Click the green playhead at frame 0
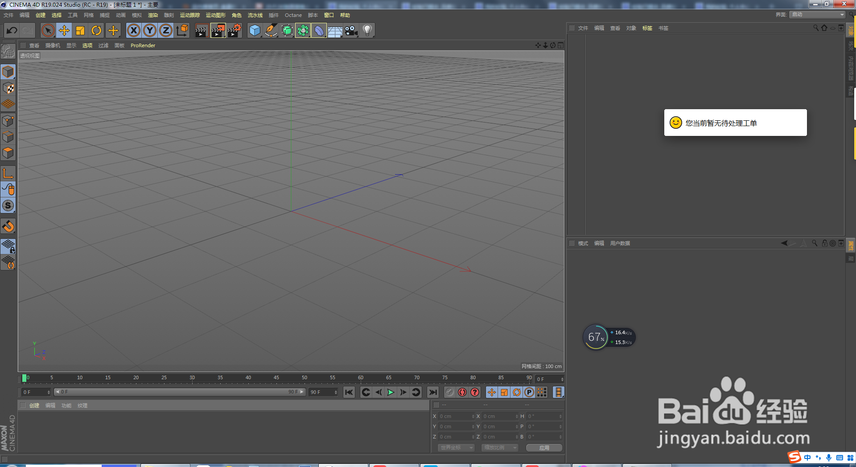Viewport: 856px width, 467px height. coord(24,378)
